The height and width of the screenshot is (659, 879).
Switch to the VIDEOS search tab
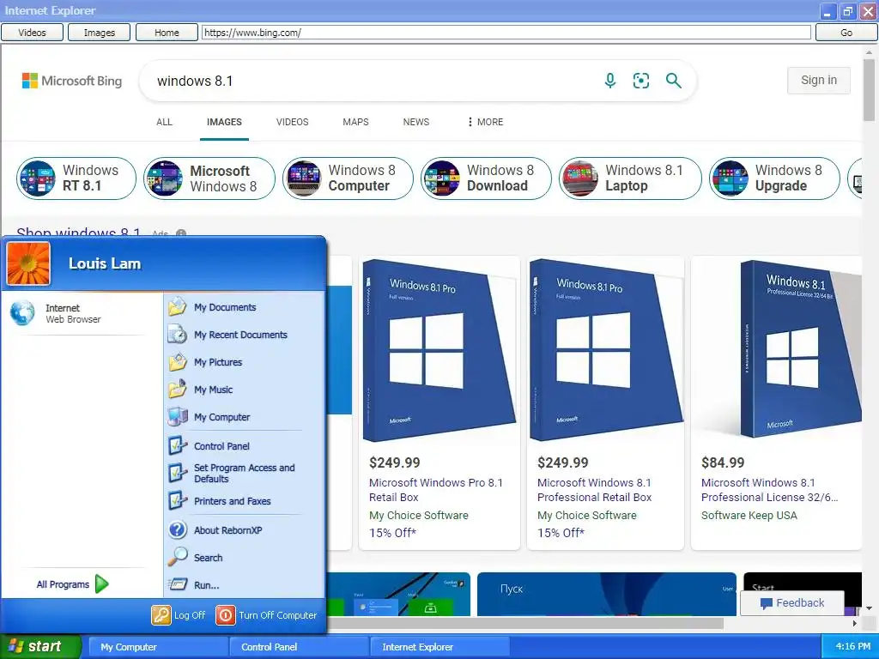(x=292, y=122)
